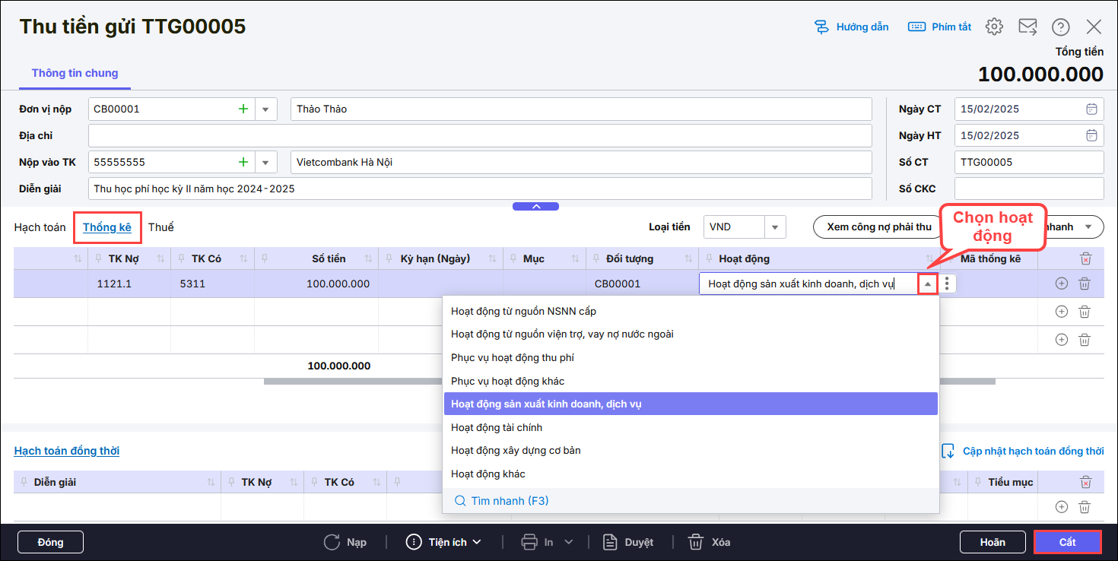Viewport: 1118px width, 561px height.
Task: Open the Tiện ích utilities menu
Action: click(x=444, y=542)
